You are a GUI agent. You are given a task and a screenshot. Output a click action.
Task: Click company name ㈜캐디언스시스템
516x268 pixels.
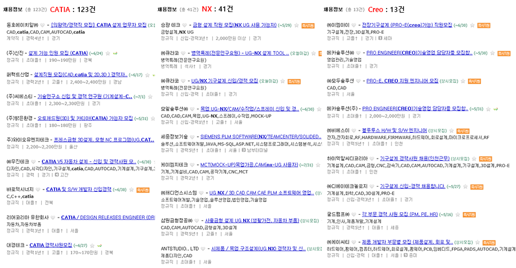pos(179,193)
